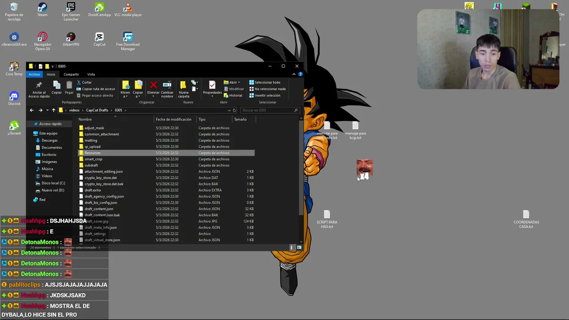Go up one folder level arrow
Viewport: 569px width, 320px height.
[x=53, y=110]
